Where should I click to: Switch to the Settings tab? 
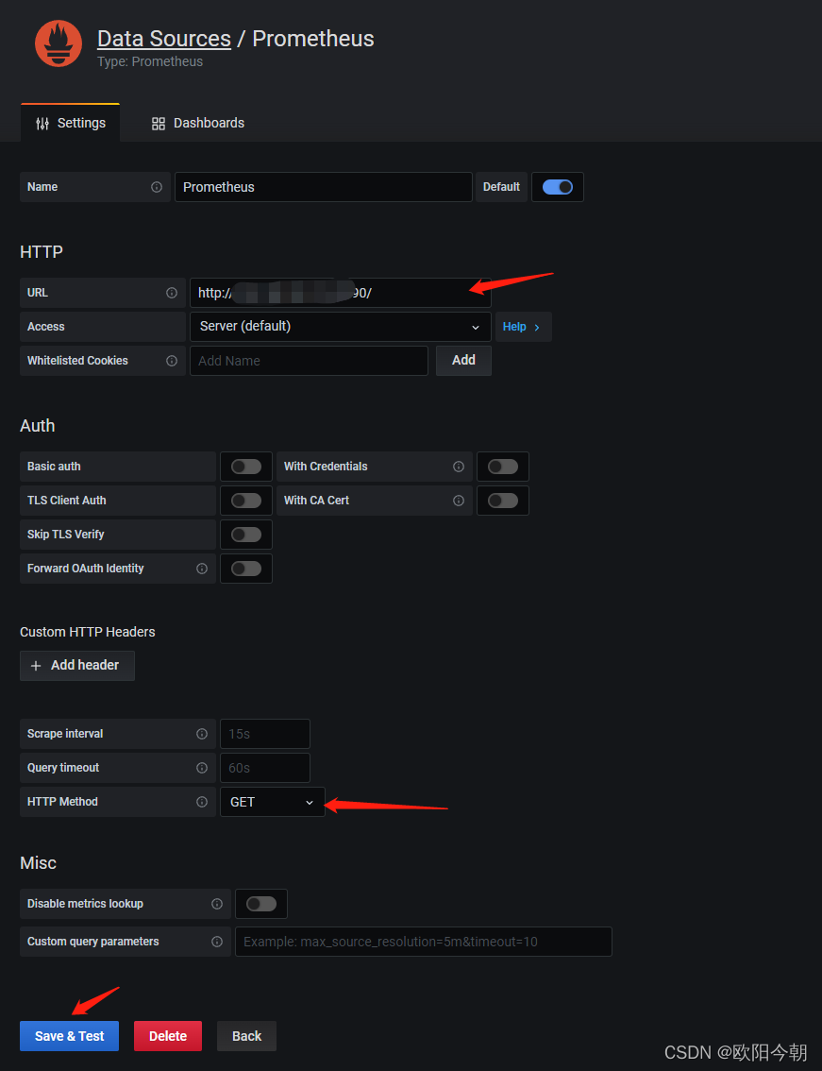coord(71,123)
